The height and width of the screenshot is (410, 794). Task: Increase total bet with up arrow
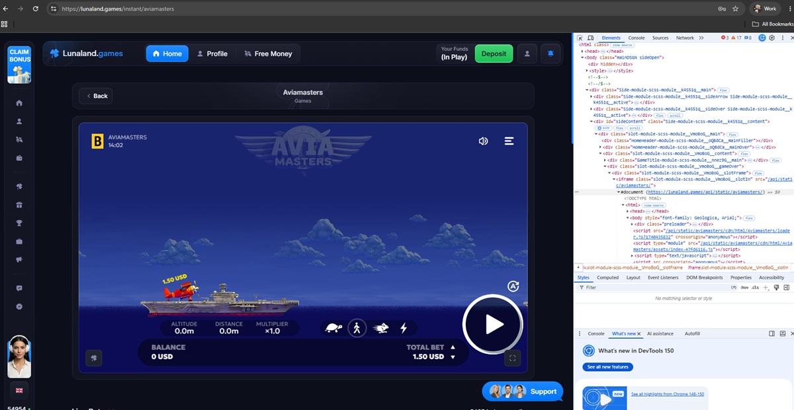click(453, 347)
